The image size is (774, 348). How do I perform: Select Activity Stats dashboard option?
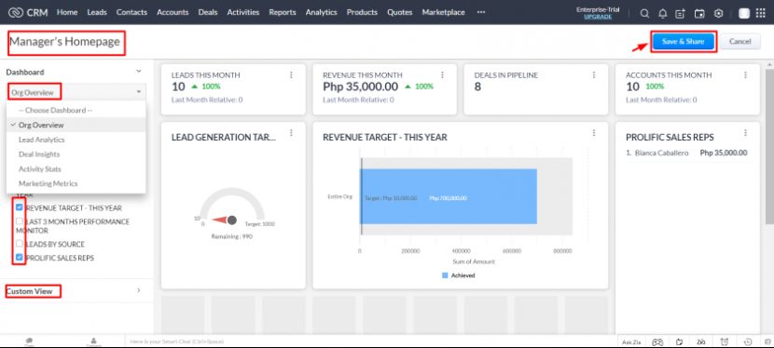76,168
